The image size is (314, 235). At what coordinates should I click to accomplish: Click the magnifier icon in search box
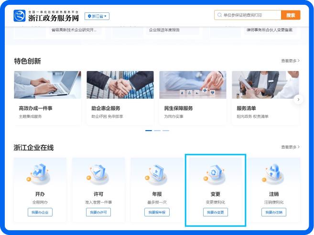pos(219,15)
